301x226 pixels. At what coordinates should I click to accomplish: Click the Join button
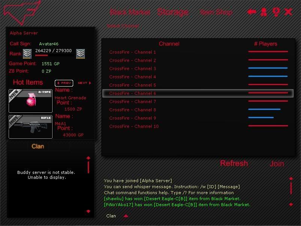click(x=277, y=164)
